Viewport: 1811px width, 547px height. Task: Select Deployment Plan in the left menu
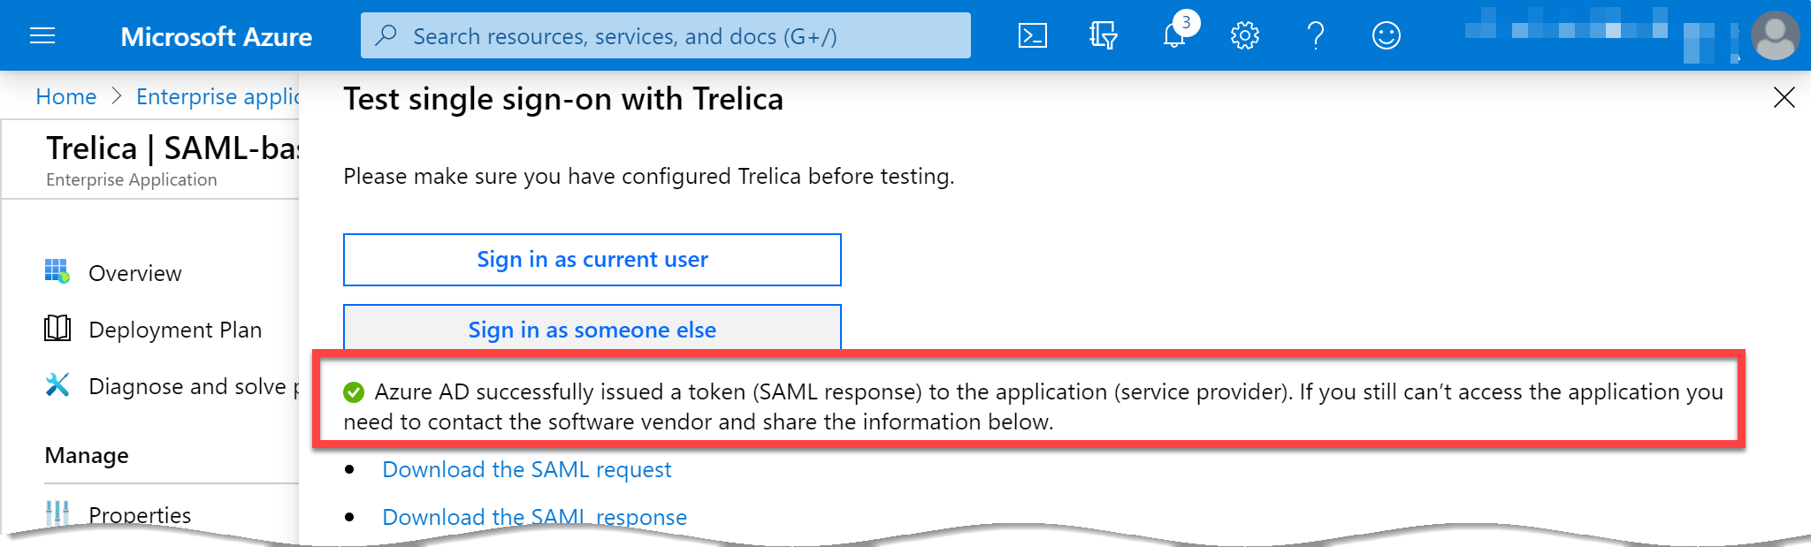point(175,330)
